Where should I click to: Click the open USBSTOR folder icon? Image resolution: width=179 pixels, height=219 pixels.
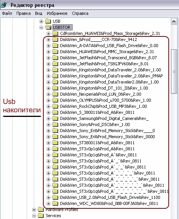point(48,27)
